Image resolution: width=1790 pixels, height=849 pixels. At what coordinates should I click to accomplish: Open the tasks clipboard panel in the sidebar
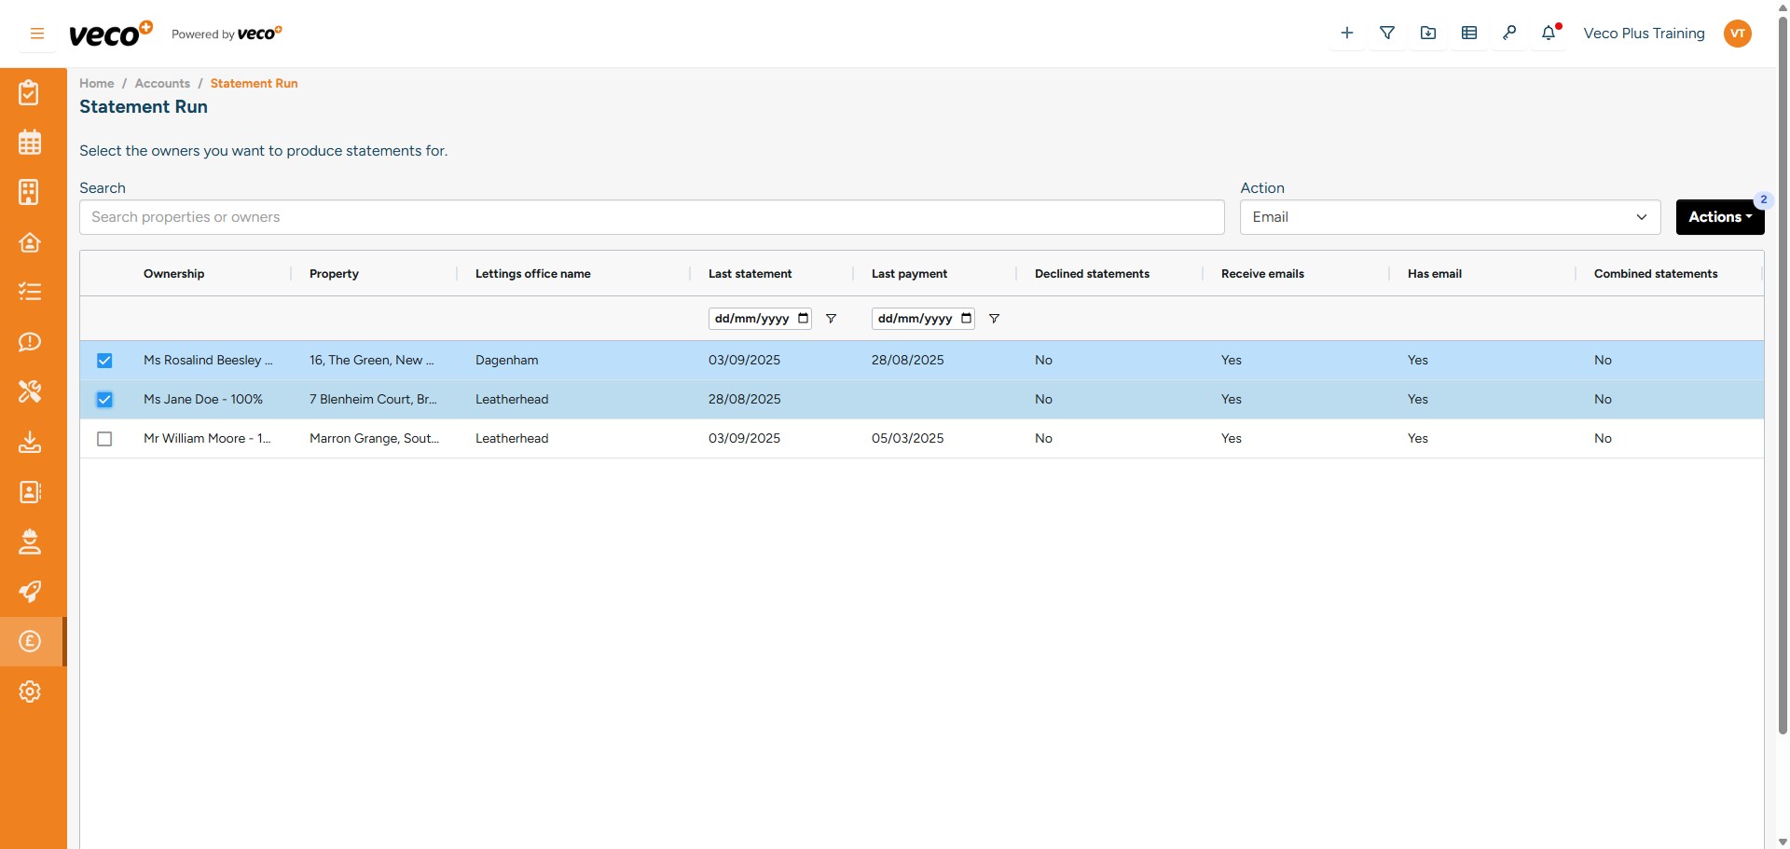coord(30,92)
